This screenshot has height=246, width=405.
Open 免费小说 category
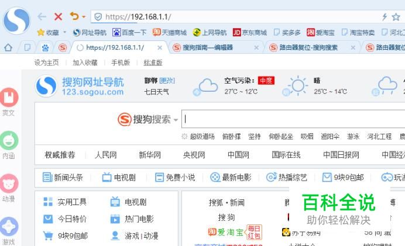175,178
